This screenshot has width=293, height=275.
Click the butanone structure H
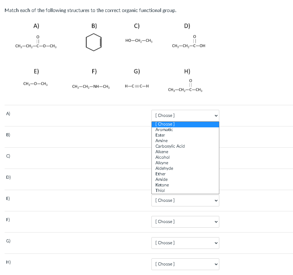pyautogui.click(x=185, y=86)
